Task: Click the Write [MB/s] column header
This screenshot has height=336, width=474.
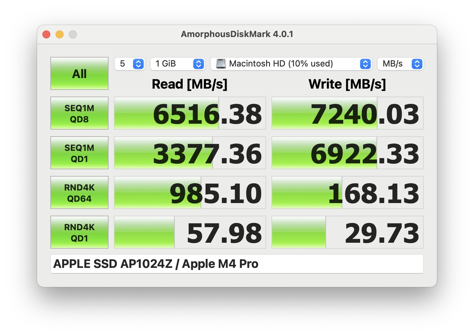Action: 347,84
